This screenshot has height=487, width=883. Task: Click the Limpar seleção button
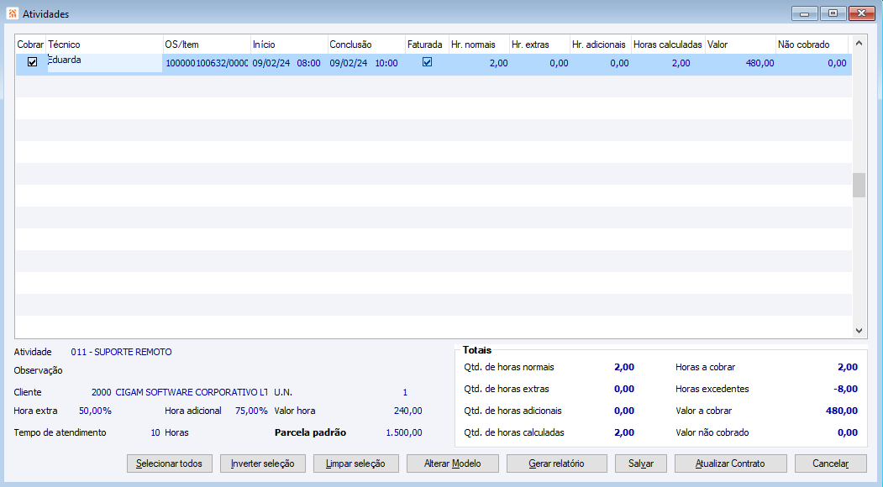356,463
